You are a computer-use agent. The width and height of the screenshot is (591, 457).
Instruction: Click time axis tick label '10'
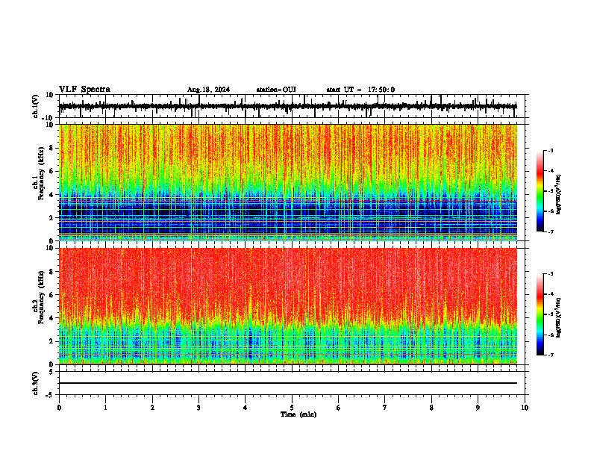click(x=525, y=408)
